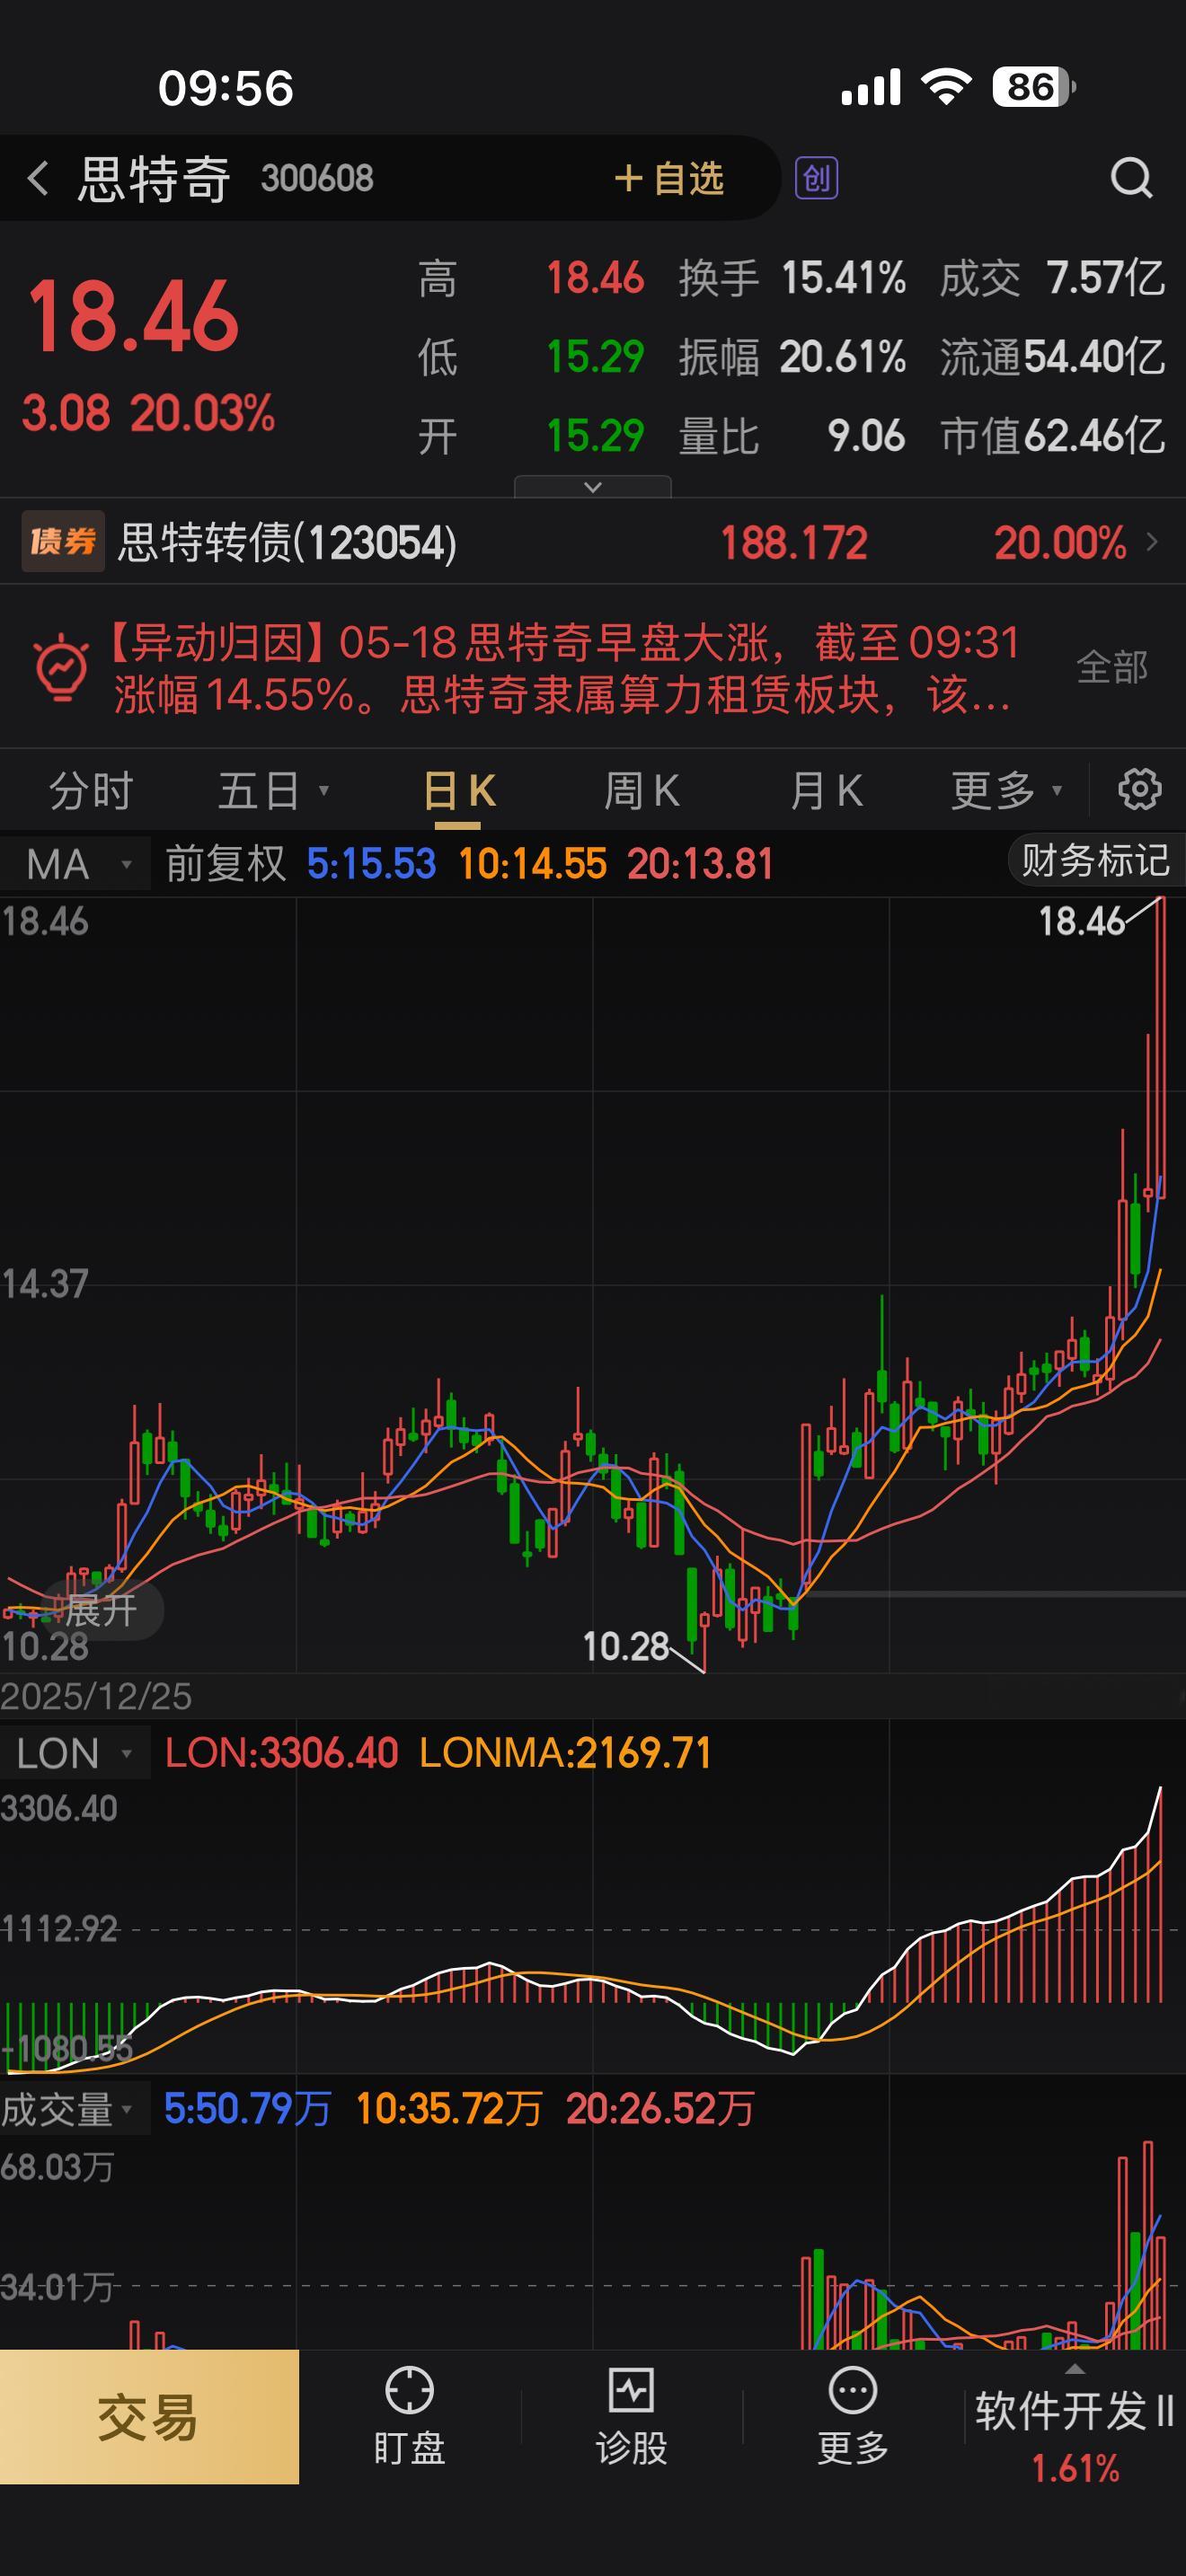
Task: Tap volume MA 5:50.79万 value
Action: (247, 2109)
